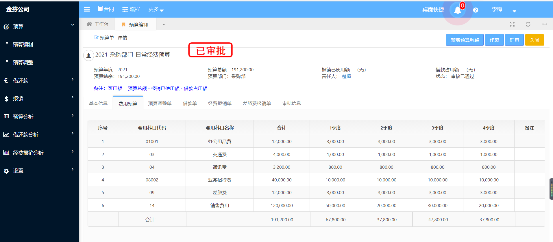Image resolution: width=553 pixels, height=242 pixels.
Task: Expand the 借还款 sidebar section
Action: tap(73, 79)
